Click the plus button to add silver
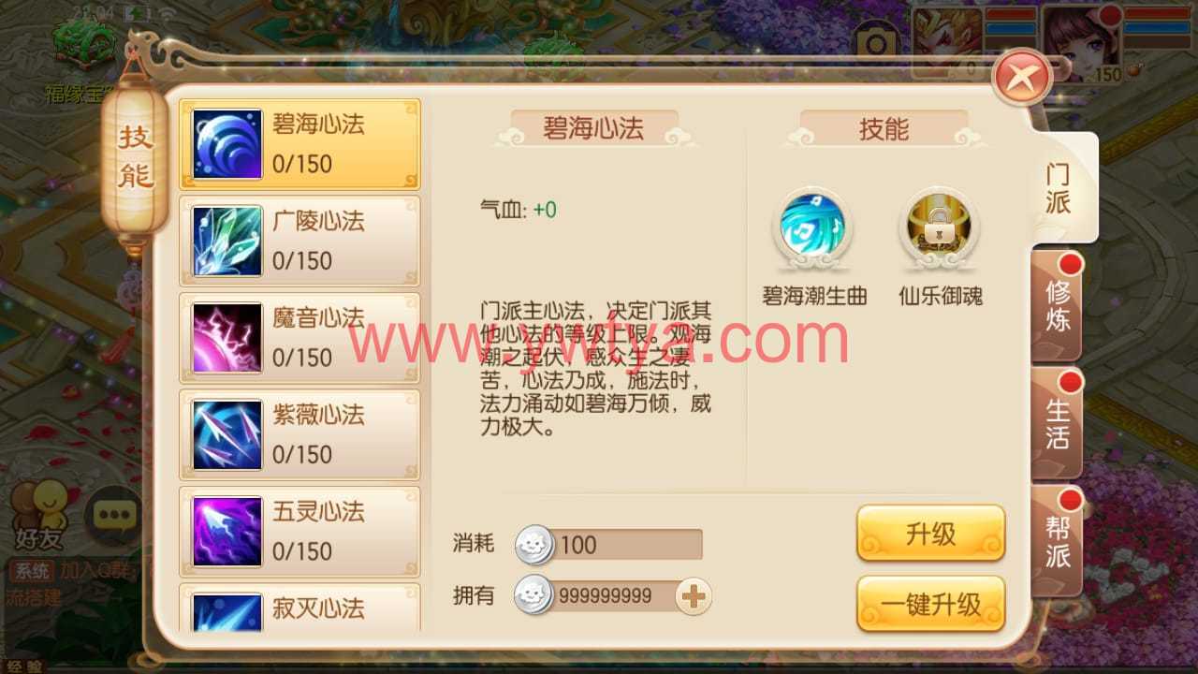The height and width of the screenshot is (674, 1198). (694, 596)
